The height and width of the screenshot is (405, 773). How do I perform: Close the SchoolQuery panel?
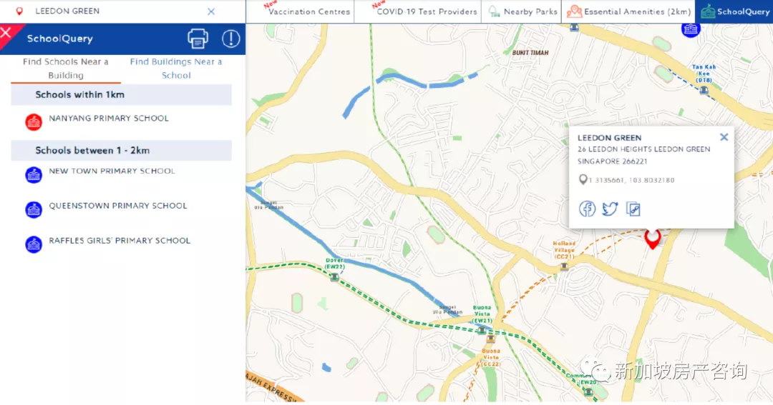click(6, 33)
